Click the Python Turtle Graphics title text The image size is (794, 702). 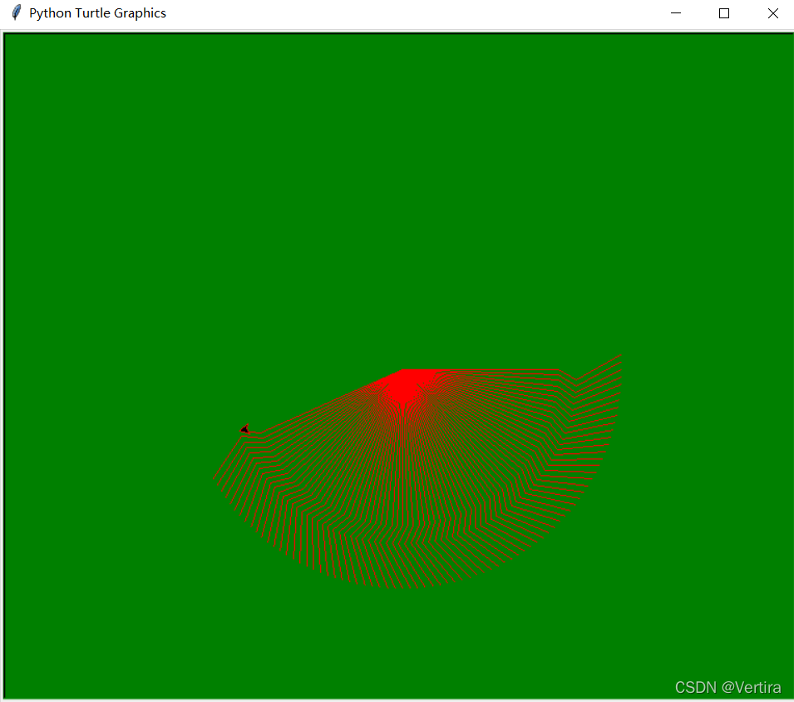[x=98, y=13]
